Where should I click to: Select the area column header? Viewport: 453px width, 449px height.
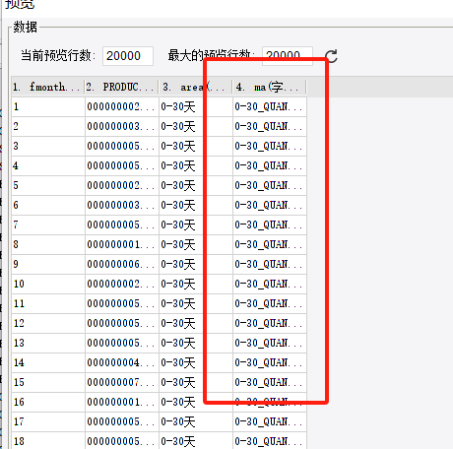click(195, 87)
